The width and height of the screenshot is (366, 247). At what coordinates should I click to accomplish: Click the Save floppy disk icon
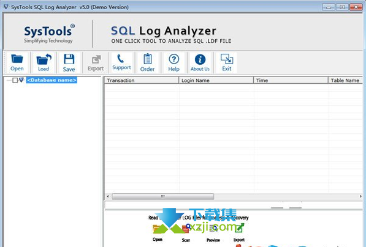point(69,59)
